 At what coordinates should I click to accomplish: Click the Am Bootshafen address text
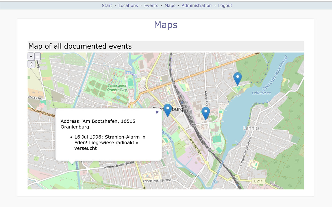98,124
